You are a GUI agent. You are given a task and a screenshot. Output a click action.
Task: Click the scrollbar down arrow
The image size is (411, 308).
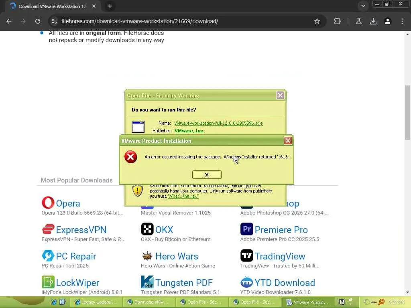click(x=408, y=292)
